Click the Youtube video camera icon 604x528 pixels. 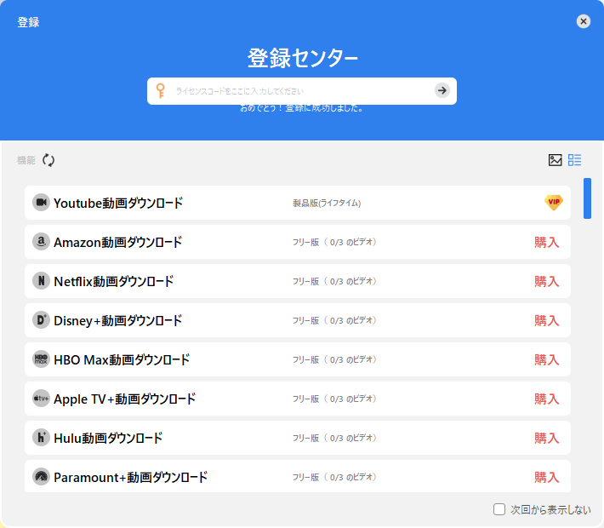[41, 203]
